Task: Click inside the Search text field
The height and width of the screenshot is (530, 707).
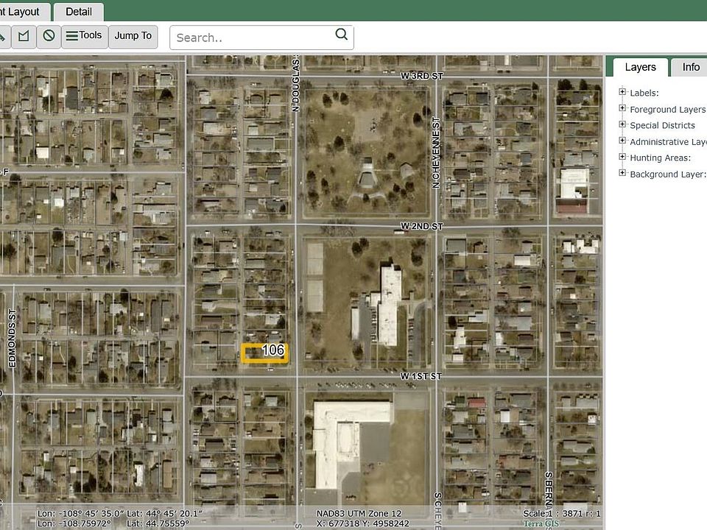Action: pyautogui.click(x=254, y=38)
